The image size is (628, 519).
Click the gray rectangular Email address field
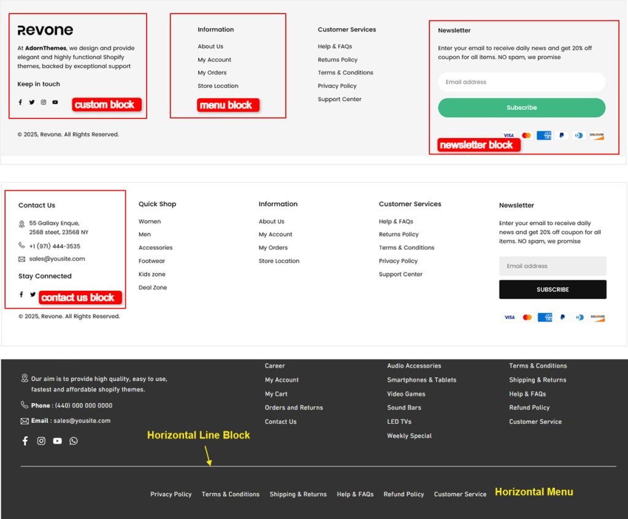tap(552, 266)
